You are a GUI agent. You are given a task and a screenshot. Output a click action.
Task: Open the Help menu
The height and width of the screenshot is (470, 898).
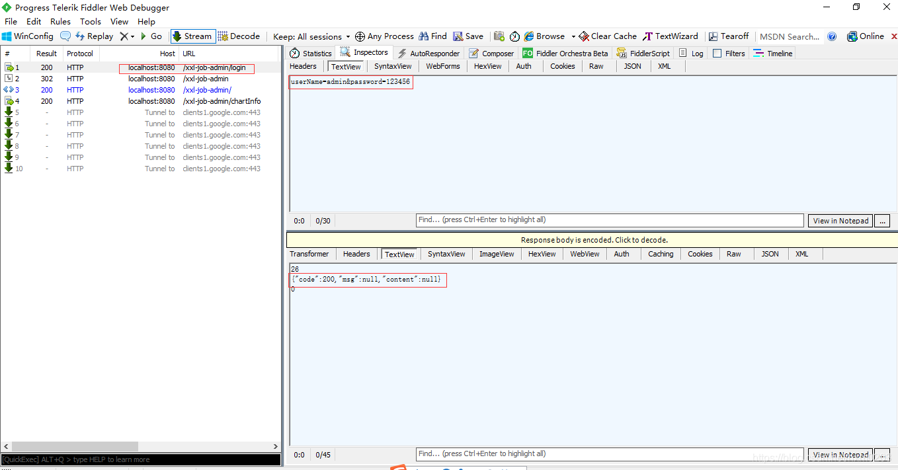point(146,21)
